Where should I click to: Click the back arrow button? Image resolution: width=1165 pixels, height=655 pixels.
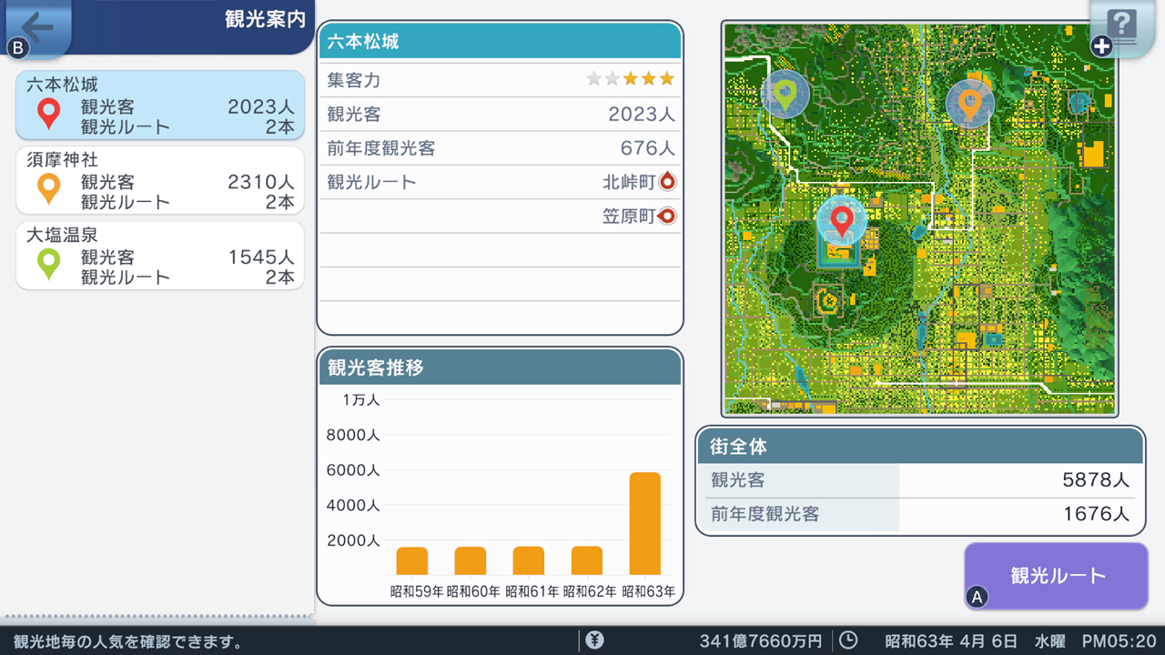(36, 26)
